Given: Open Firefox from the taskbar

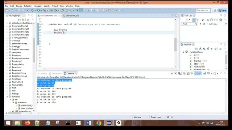Looking at the screenshot, I should pyautogui.click(x=28, y=123).
